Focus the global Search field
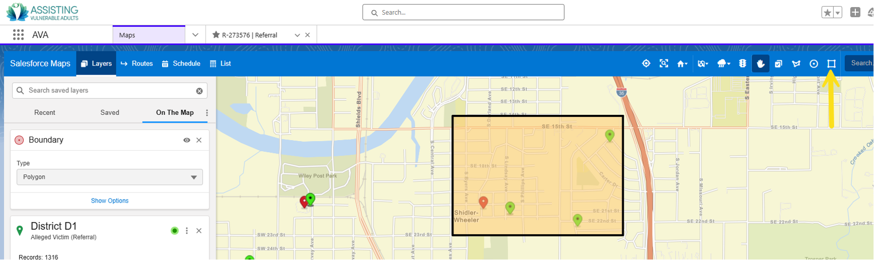 (x=463, y=12)
